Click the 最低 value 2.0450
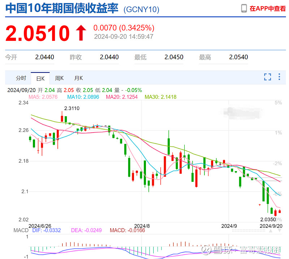This screenshot has width=289, height=259. tap(174, 57)
